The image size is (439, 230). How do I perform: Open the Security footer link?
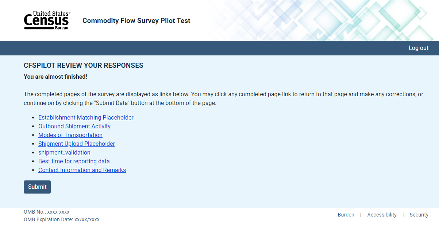419,215
